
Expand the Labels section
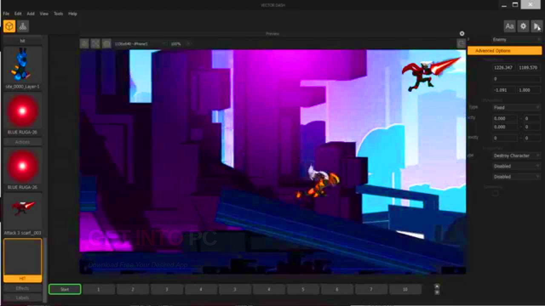(x=23, y=297)
